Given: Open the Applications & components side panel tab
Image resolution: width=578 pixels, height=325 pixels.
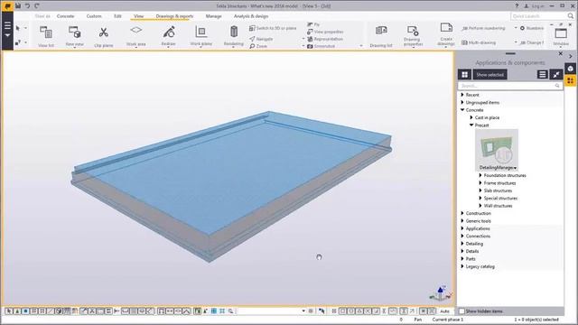Looking at the screenshot, I should pos(570,80).
